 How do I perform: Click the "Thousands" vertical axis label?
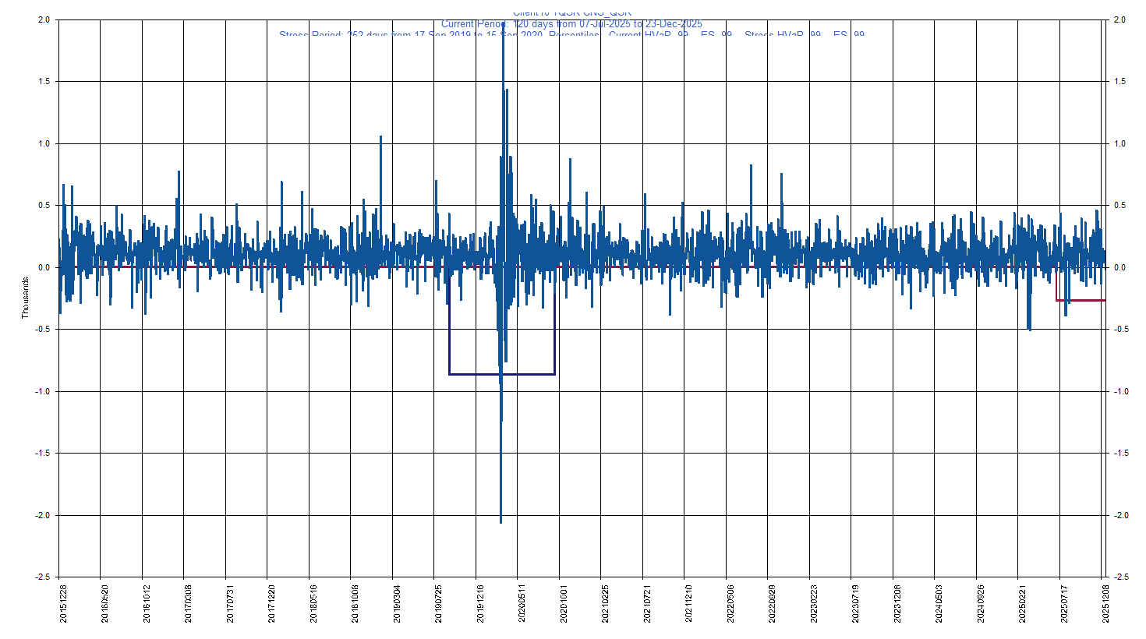coord(25,298)
